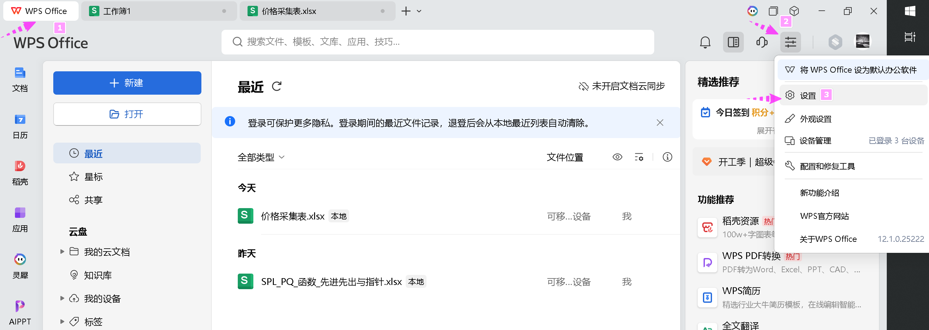The image size is (929, 330).
Task: Click the notification bell icon
Action: (x=705, y=42)
